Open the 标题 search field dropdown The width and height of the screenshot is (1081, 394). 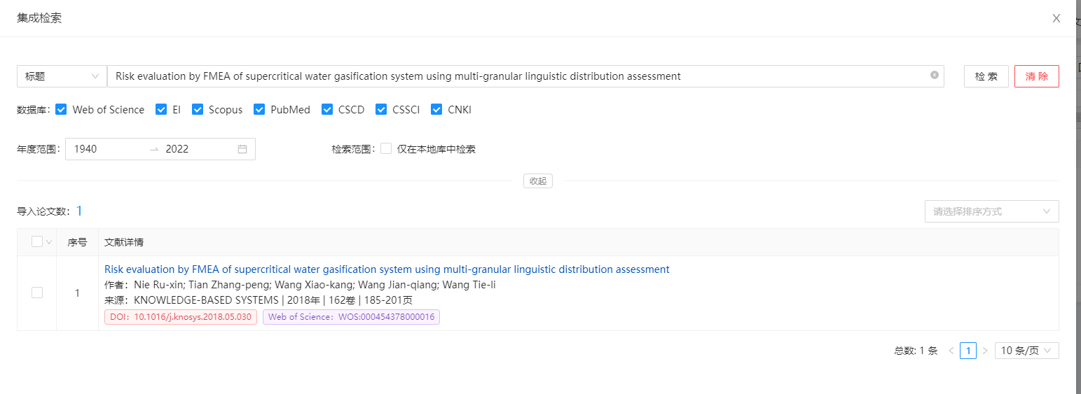pyautogui.click(x=62, y=76)
